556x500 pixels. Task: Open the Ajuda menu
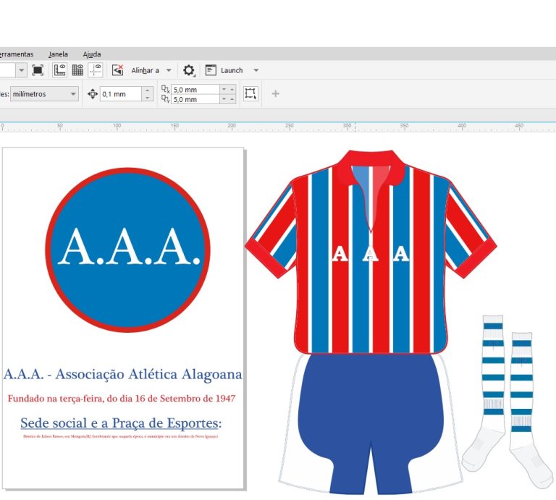click(92, 54)
